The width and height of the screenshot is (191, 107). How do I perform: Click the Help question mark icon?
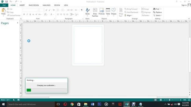176,1
